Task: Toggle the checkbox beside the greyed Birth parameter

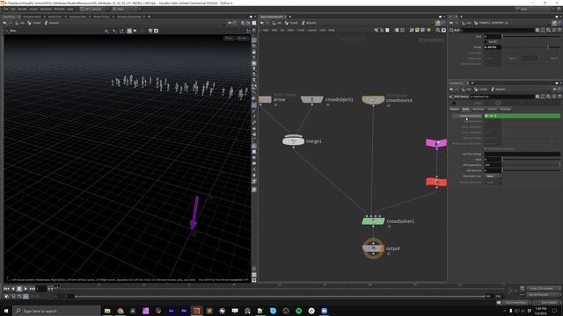Action: [454, 143]
